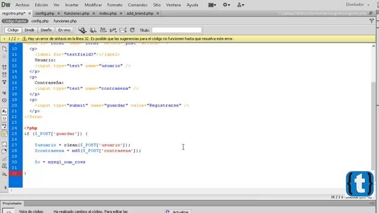The width and height of the screenshot is (379, 213).
Task: Open the Multiscreen preview dropdown
Action: click(x=82, y=30)
